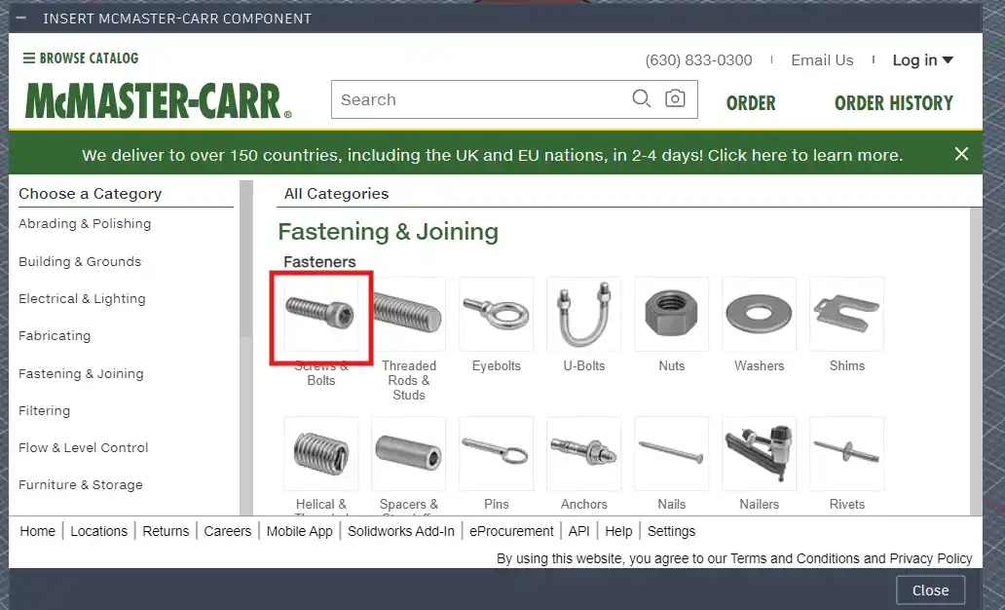Open the Spacers category image

point(408,453)
